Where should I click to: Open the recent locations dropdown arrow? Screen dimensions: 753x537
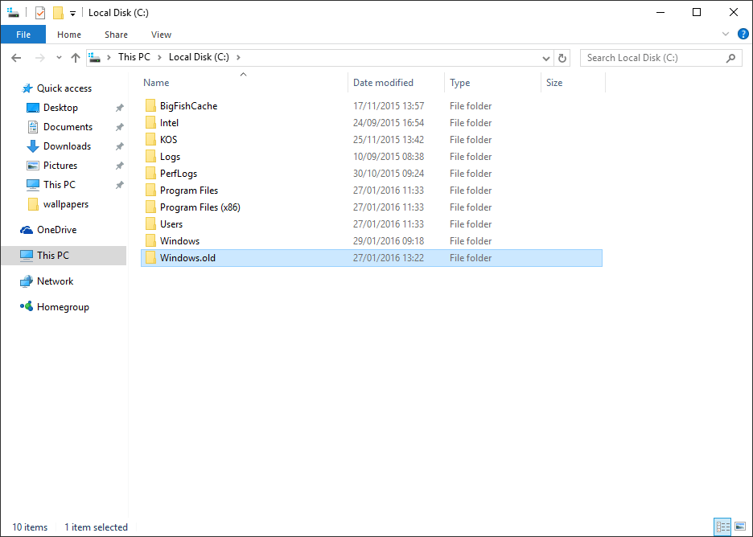(59, 58)
